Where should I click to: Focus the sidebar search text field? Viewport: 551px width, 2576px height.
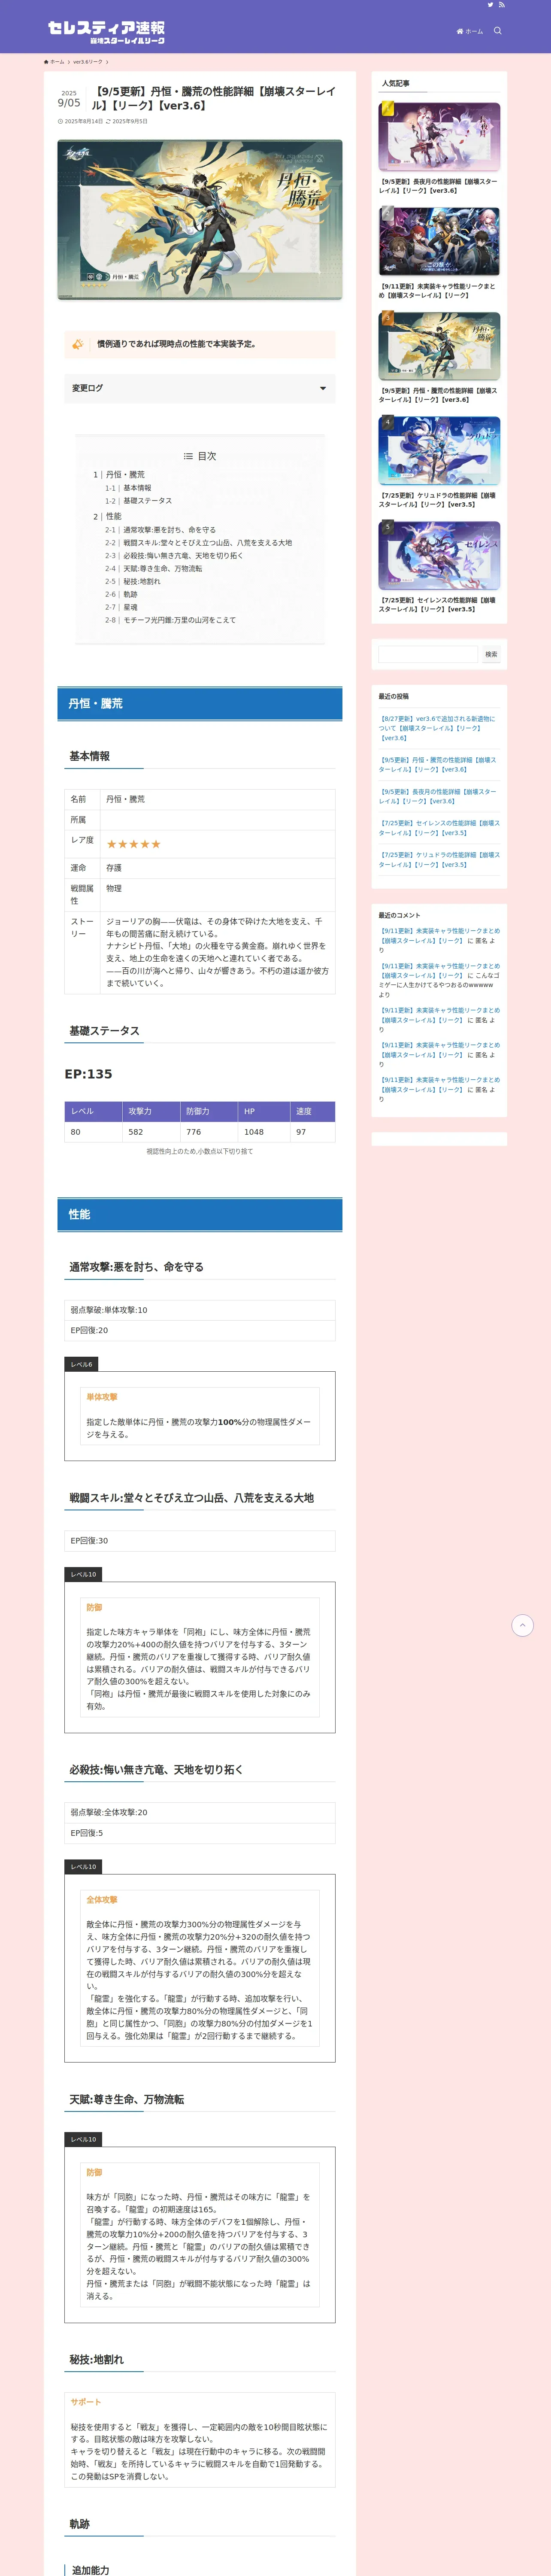pyautogui.click(x=428, y=654)
